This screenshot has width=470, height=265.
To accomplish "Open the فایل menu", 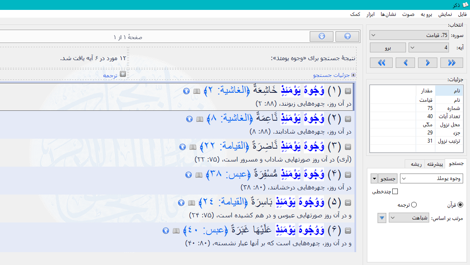I will click(463, 14).
